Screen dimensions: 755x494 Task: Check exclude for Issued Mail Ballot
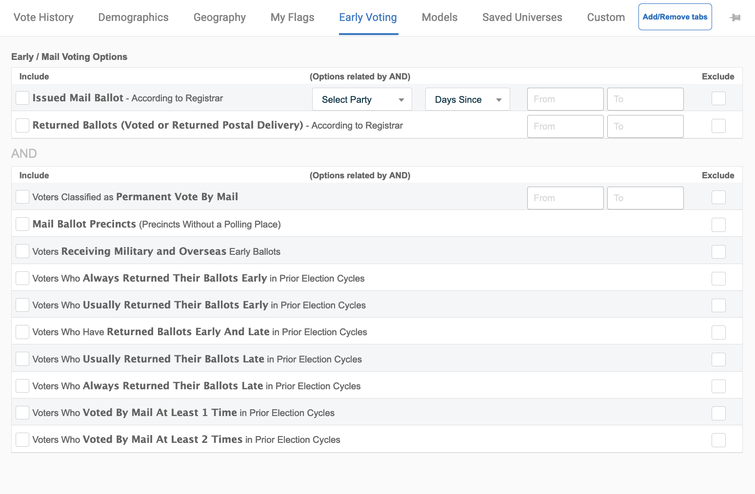coord(718,98)
